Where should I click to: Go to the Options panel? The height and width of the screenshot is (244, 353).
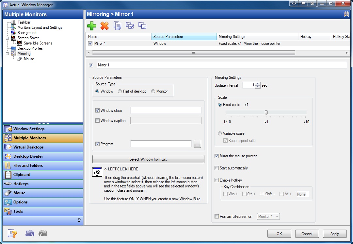[43, 202]
